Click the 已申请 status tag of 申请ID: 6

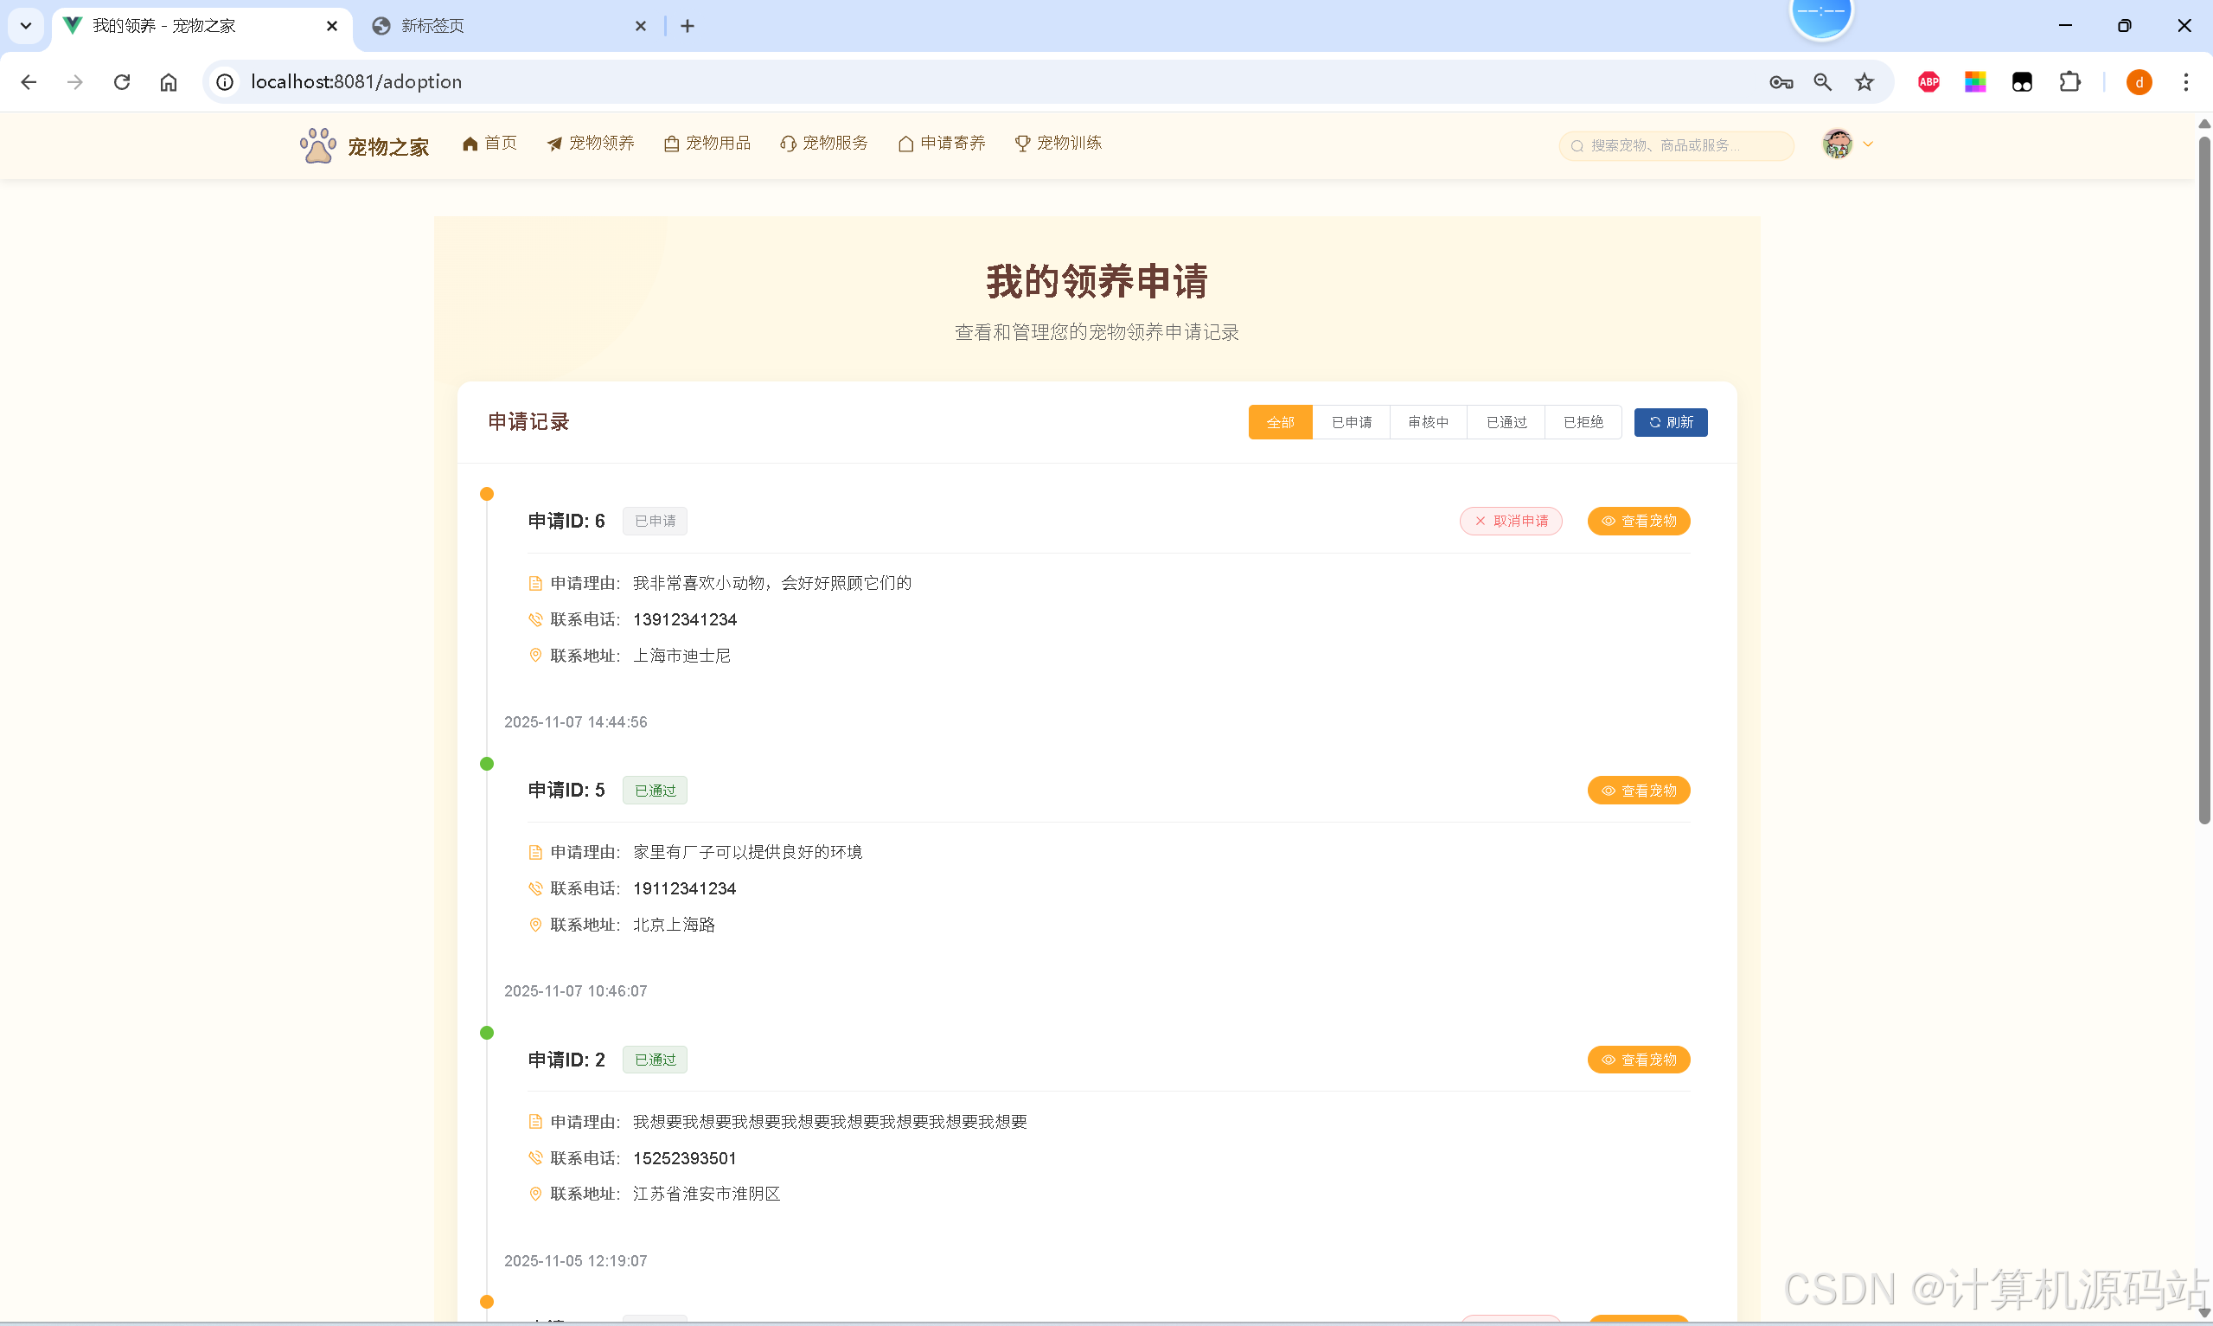655,521
